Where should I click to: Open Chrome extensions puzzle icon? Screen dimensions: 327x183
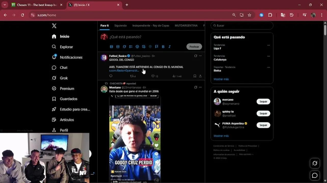pos(270,15)
